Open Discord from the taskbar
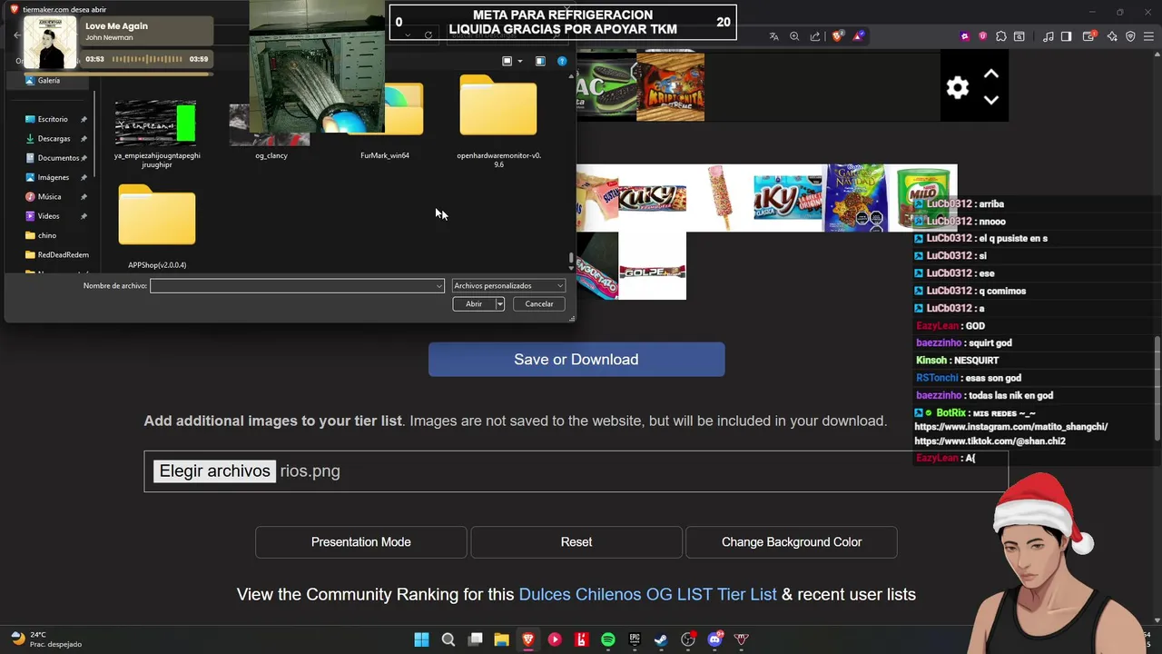The height and width of the screenshot is (654, 1162). point(714,639)
